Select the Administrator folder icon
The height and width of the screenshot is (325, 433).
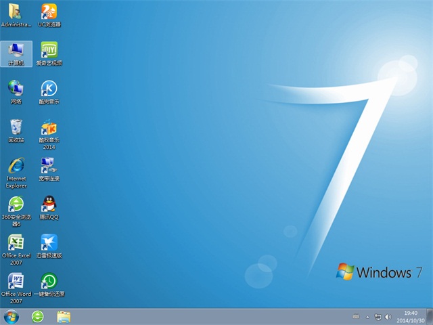[x=16, y=15]
